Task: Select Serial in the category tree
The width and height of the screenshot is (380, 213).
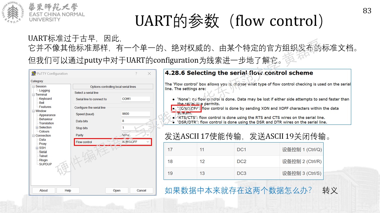Action: [x=43, y=152]
